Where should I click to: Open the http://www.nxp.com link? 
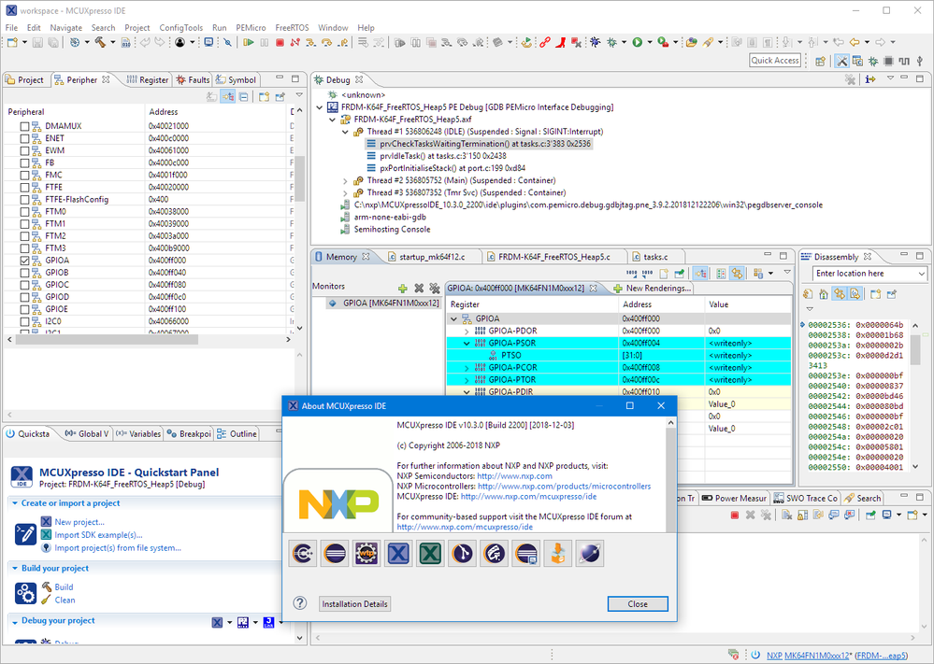pyautogui.click(x=514, y=476)
